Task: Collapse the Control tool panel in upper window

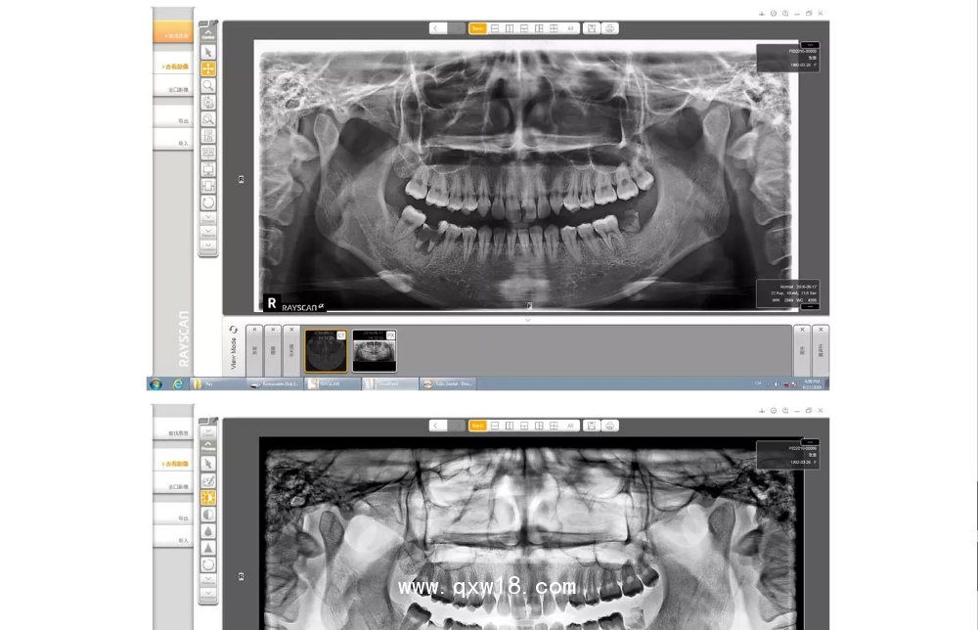Action: pos(208,30)
